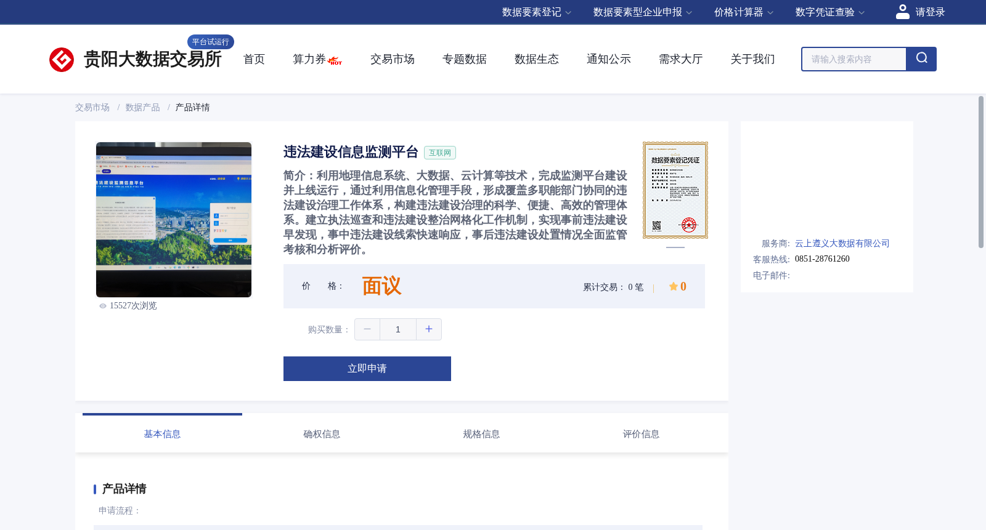The width and height of the screenshot is (986, 530).
Task: Open the 专题数据 navigation item
Action: click(x=465, y=59)
